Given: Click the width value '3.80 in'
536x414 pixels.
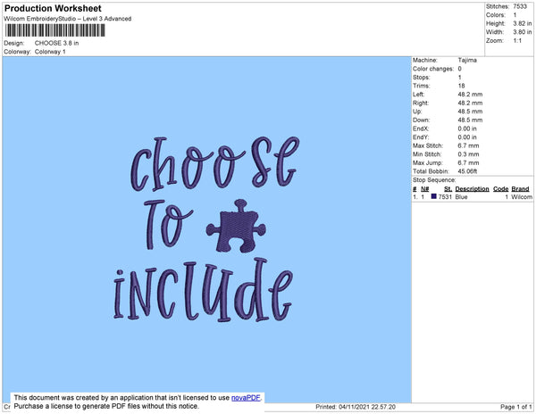Looking at the screenshot, I should (523, 32).
